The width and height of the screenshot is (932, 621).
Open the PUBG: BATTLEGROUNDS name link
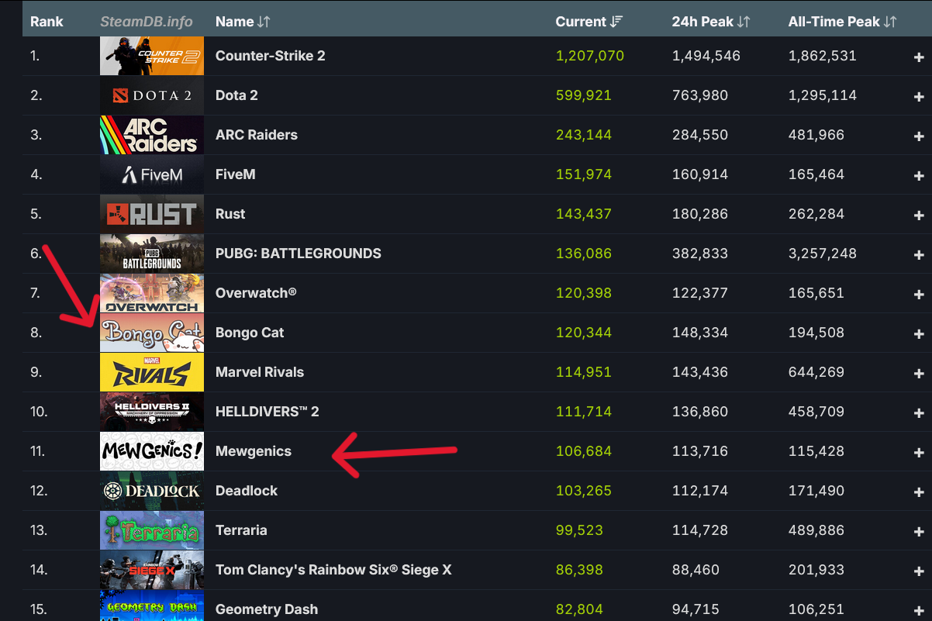click(x=299, y=254)
